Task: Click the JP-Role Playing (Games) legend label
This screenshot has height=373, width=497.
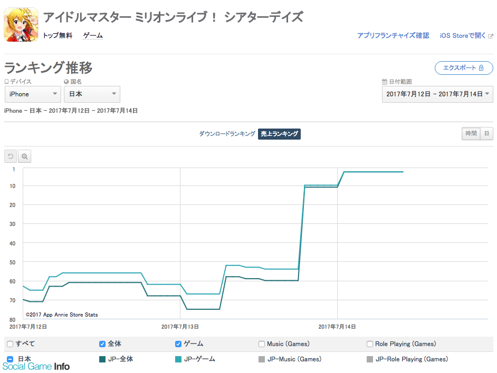Action: coord(412,359)
